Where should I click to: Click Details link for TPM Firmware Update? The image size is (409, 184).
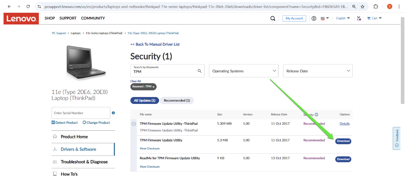345,123
